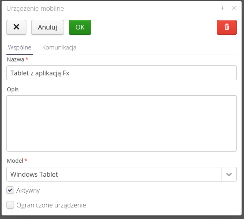
Task: Click the Urządzenie mobilne dialog title
Action: [x=35, y=8]
